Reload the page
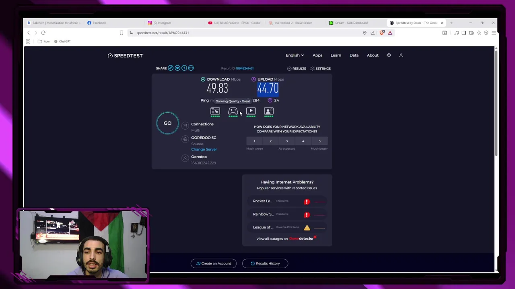Screen dimensions: 515x289 pyautogui.click(x=43, y=33)
